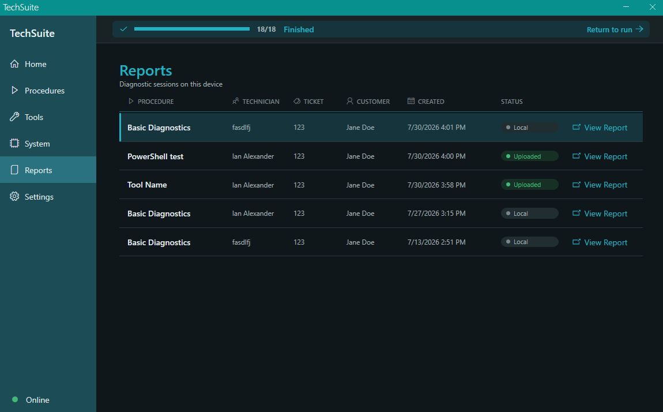
Task: Click the Reports document icon in sidebar
Action: pos(14,170)
